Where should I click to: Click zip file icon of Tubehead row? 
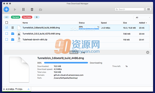(x=19, y=39)
